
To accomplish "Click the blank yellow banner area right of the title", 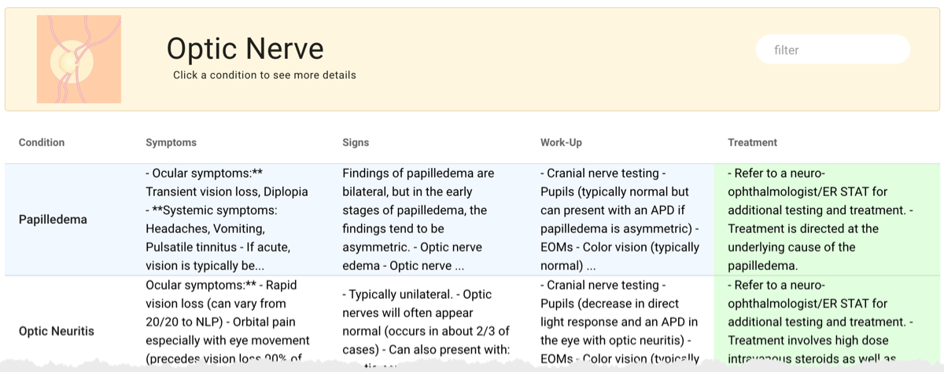I will (x=551, y=60).
